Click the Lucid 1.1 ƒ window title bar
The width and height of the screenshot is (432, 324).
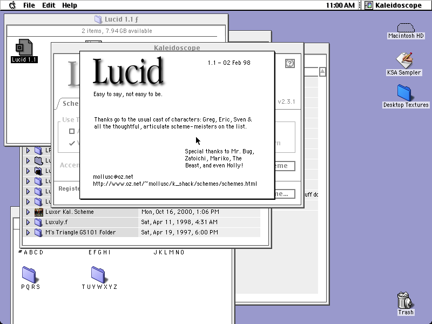[116, 19]
